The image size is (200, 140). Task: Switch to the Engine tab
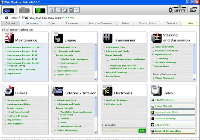[52, 23]
